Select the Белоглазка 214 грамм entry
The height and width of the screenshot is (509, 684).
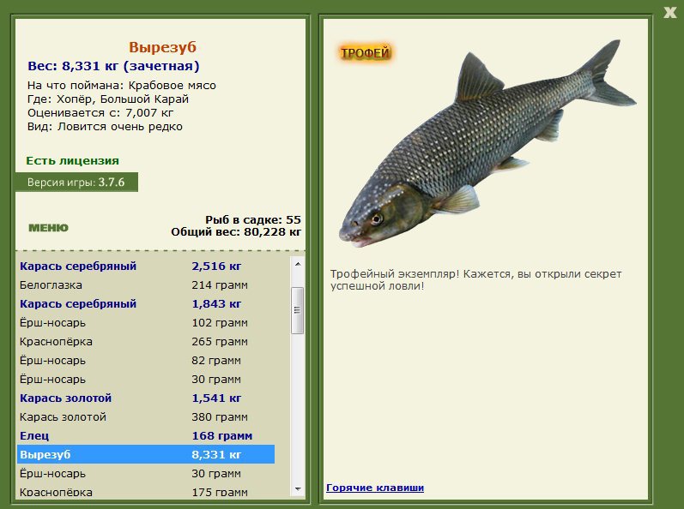(x=146, y=285)
